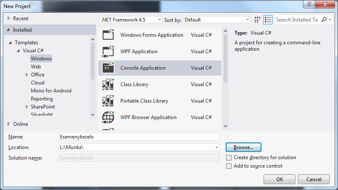The height and width of the screenshot is (190, 338).
Task: Click the category tree scrollbar thumb
Action: [93, 61]
